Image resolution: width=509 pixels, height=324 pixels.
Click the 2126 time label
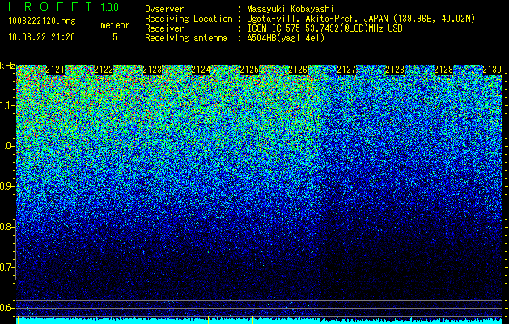tap(298, 70)
